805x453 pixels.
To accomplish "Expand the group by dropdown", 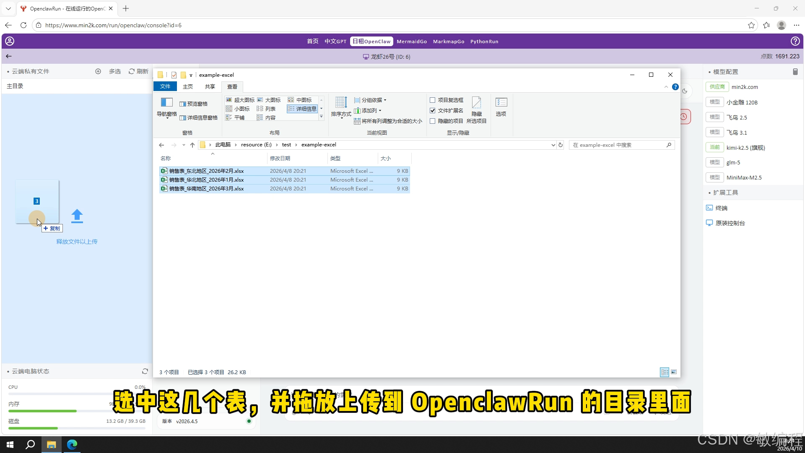I will (x=371, y=100).
